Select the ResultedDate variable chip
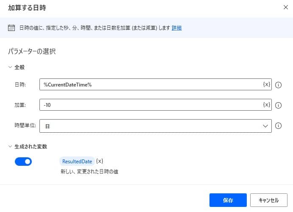293x212 pixels. click(77, 161)
